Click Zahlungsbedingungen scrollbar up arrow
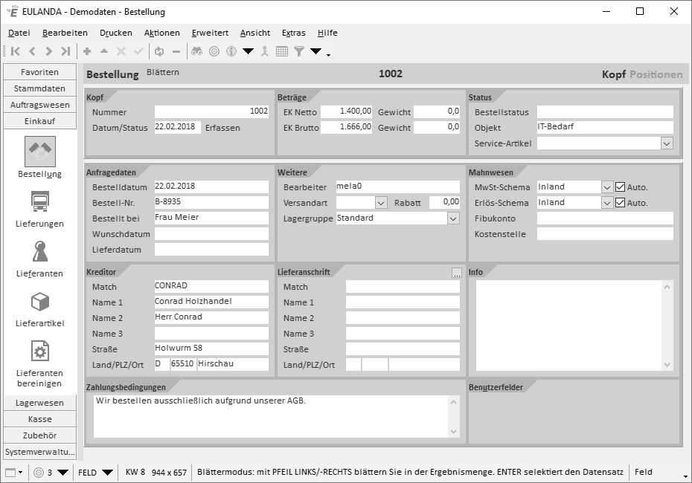 pyautogui.click(x=453, y=402)
